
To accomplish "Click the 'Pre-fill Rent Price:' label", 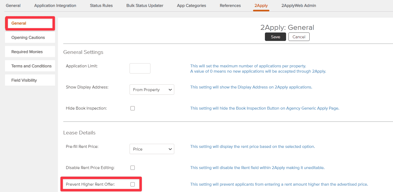I will coord(82,146).
